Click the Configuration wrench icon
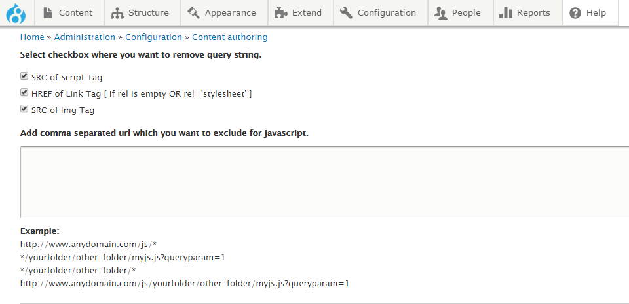This screenshot has height=304, width=629. click(346, 13)
